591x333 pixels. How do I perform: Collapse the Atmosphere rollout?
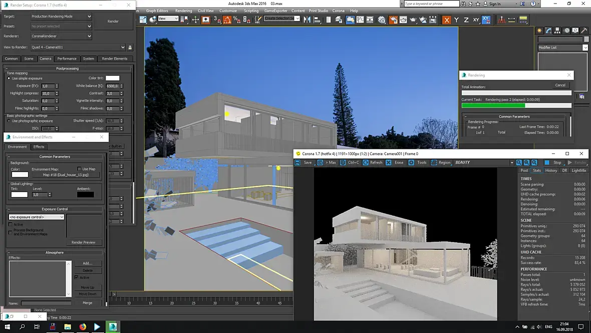pyautogui.click(x=55, y=253)
